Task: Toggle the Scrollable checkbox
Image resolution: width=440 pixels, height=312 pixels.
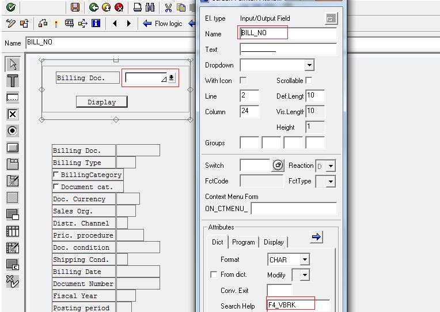Action: pos(309,81)
